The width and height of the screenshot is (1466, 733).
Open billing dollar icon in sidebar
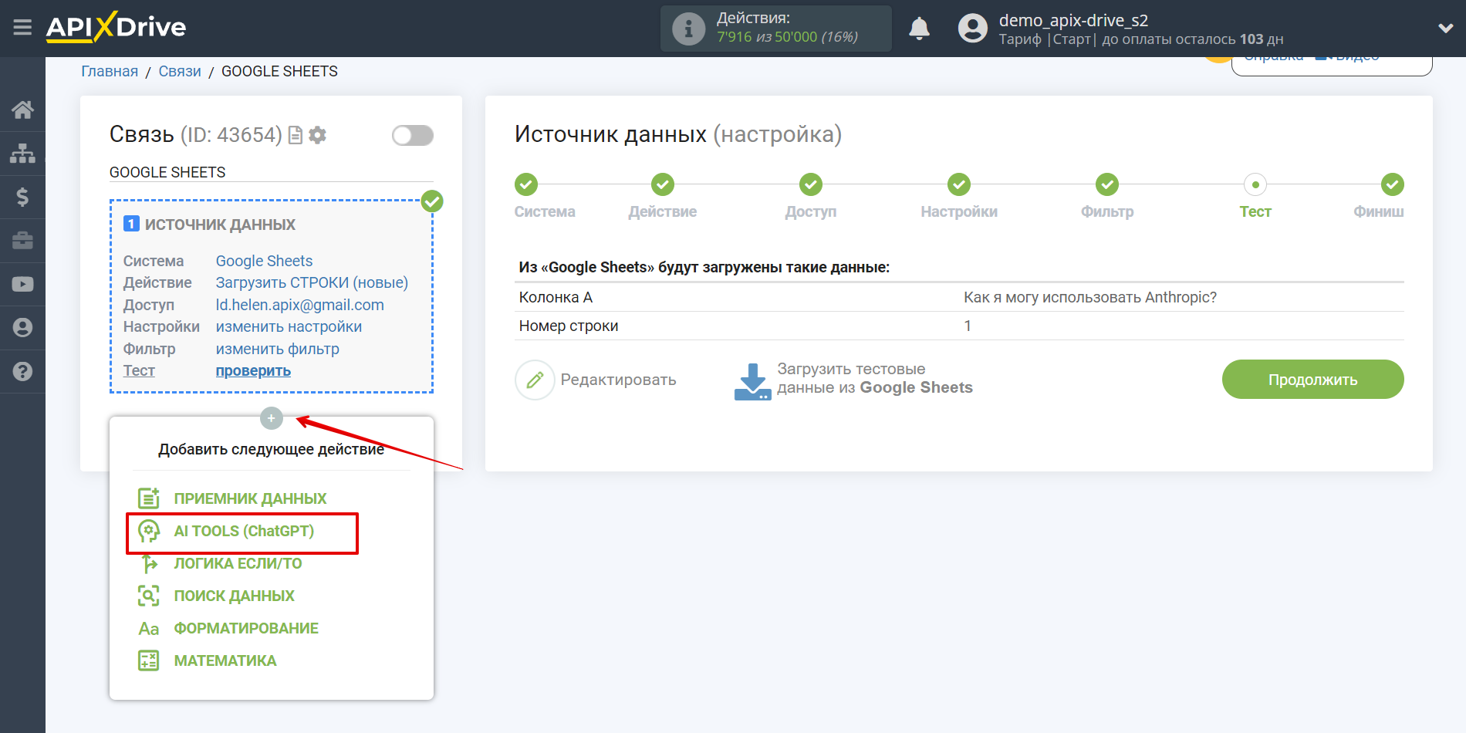tap(22, 197)
